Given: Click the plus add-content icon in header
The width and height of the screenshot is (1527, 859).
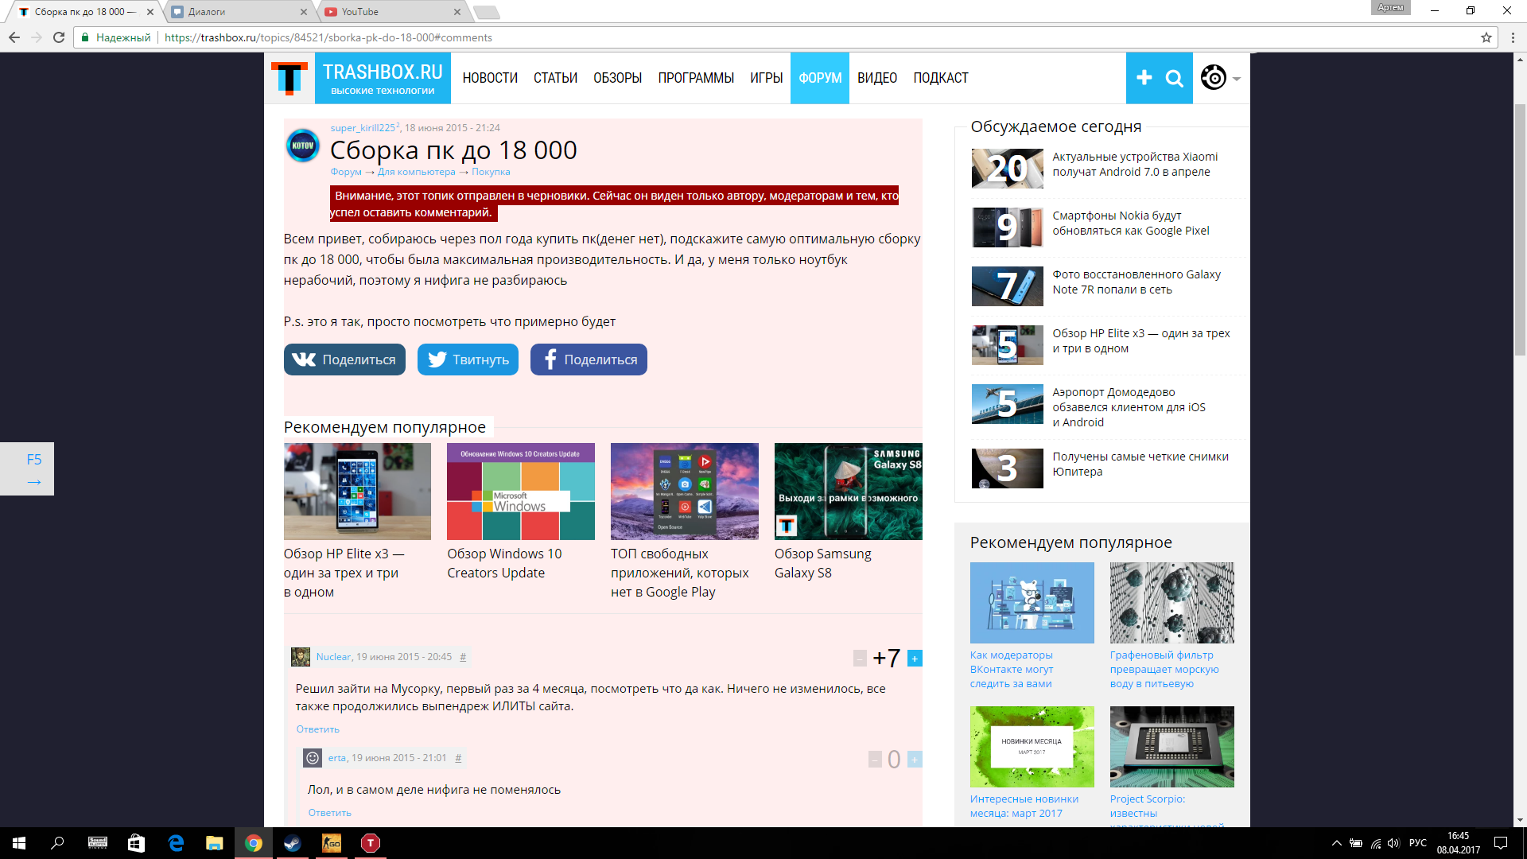Looking at the screenshot, I should pyautogui.click(x=1144, y=77).
